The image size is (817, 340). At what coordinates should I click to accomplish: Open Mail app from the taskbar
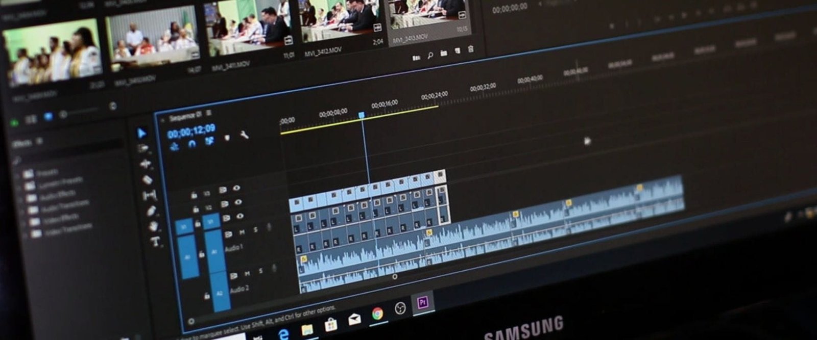354,320
